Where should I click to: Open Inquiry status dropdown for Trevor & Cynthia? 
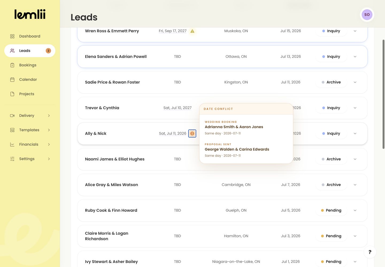[331, 108]
